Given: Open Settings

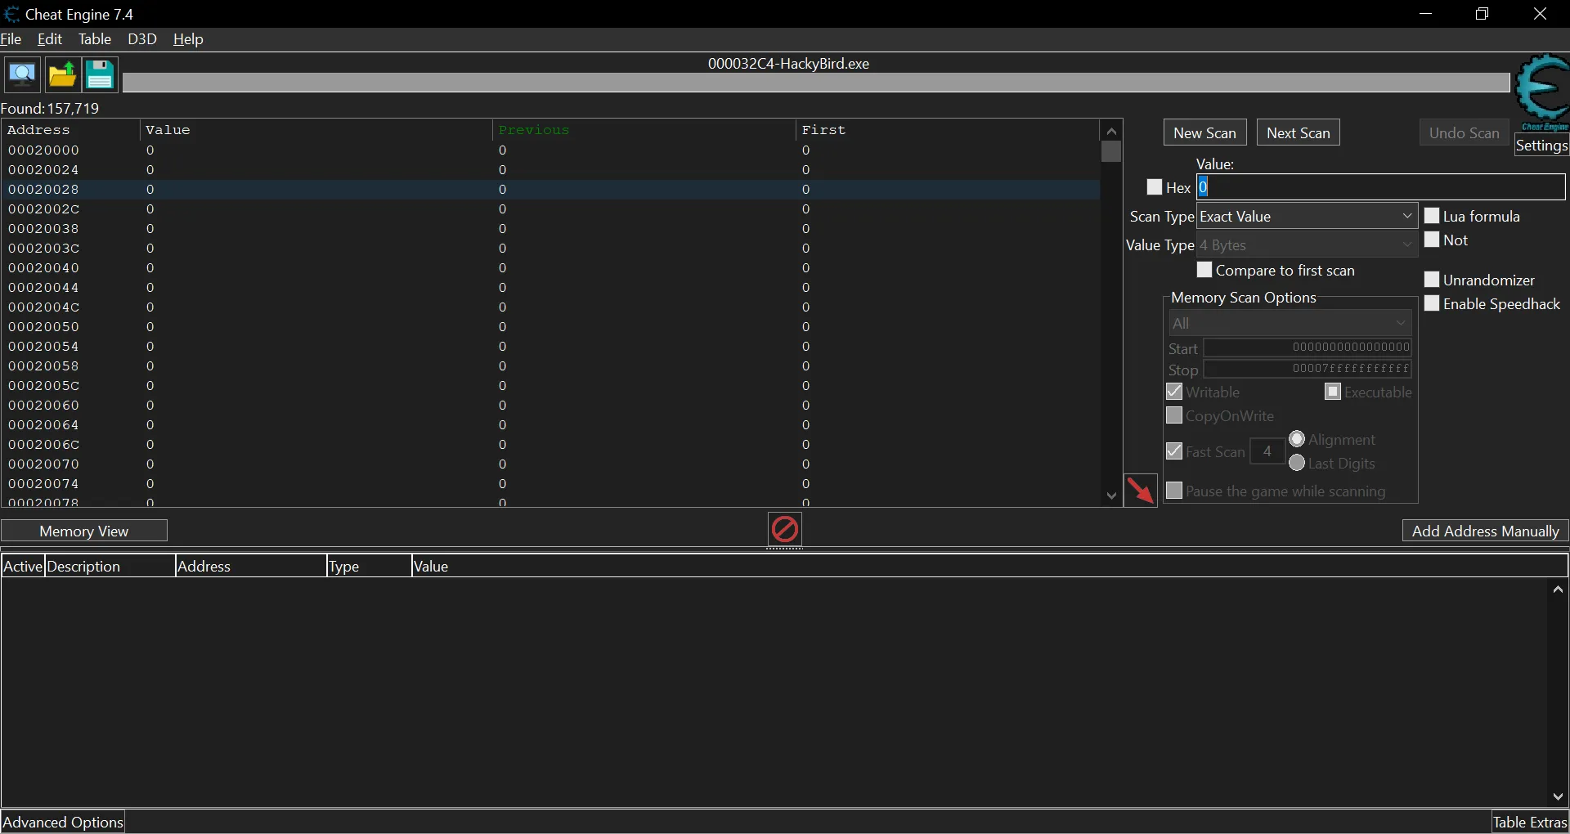Looking at the screenshot, I should [1541, 146].
